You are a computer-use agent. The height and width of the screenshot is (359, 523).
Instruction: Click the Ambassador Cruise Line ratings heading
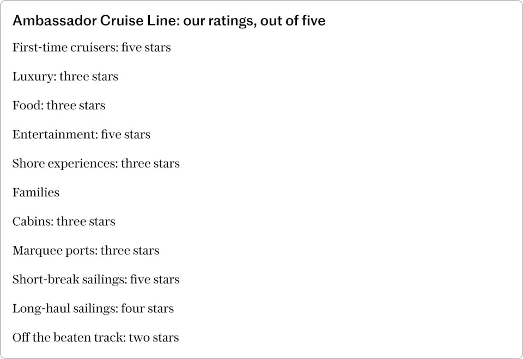169,21
